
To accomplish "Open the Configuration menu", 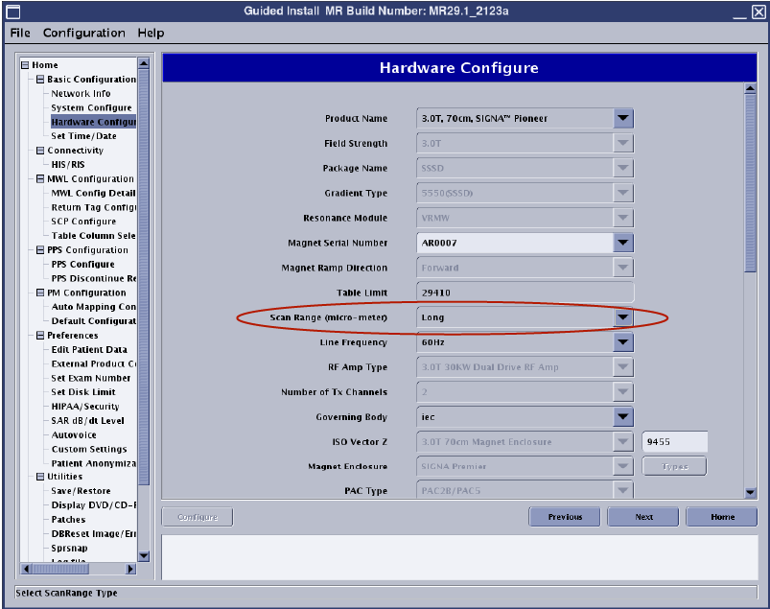I will click(x=83, y=33).
